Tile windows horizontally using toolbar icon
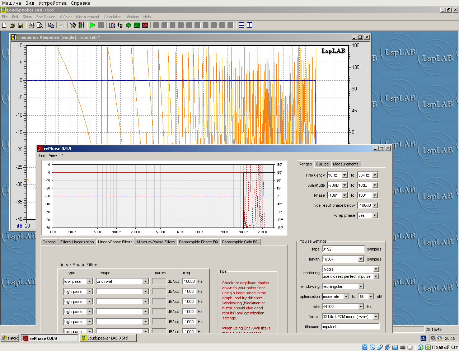Screen dimensions: 459x351 pyautogui.click(x=242, y=25)
